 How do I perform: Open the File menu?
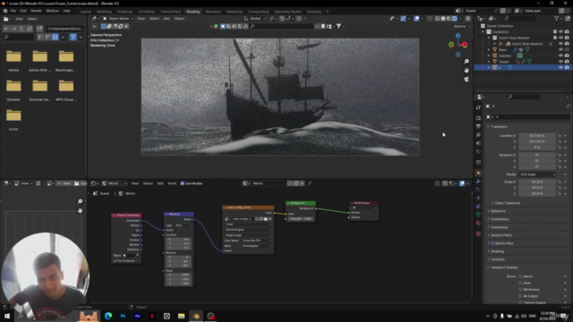coord(13,11)
